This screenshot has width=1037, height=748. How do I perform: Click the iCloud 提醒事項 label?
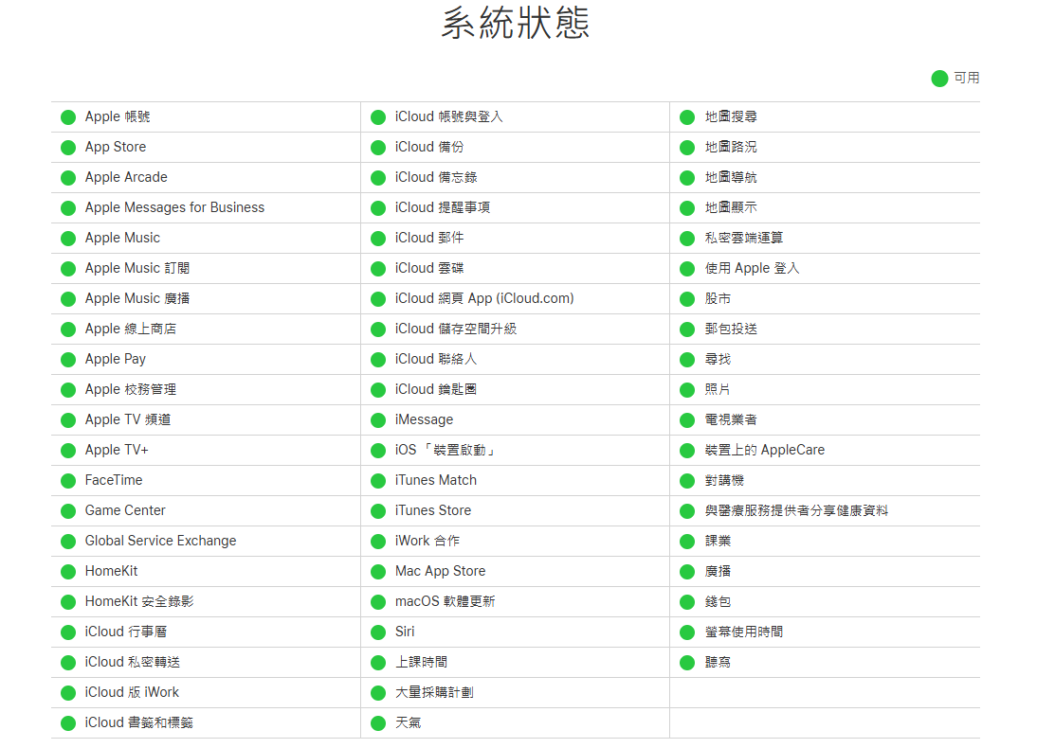click(443, 207)
